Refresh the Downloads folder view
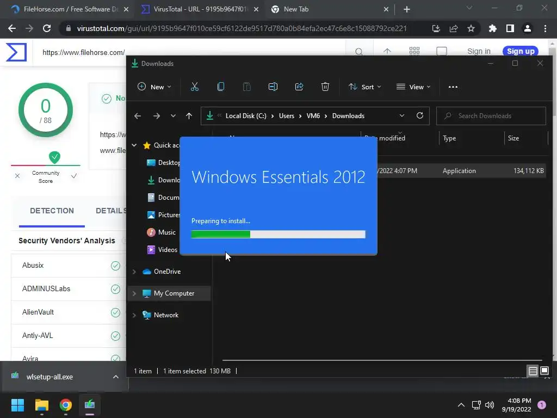 tap(419, 115)
